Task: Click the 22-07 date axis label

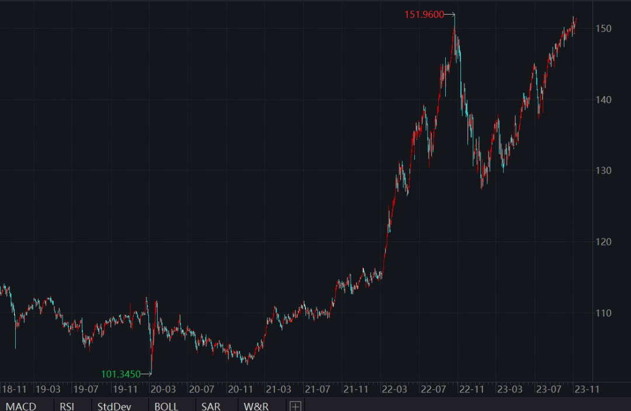Action: tap(433, 389)
